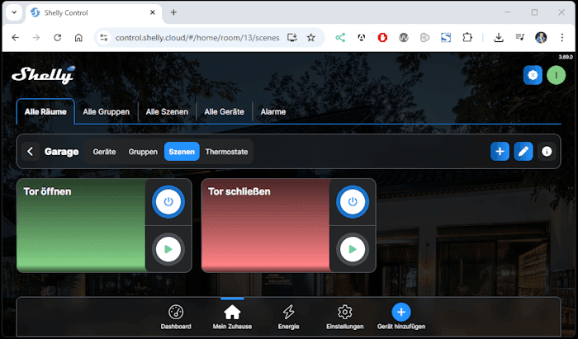Open Dashboard from bottom navigation
The height and width of the screenshot is (339, 578).
point(175,317)
